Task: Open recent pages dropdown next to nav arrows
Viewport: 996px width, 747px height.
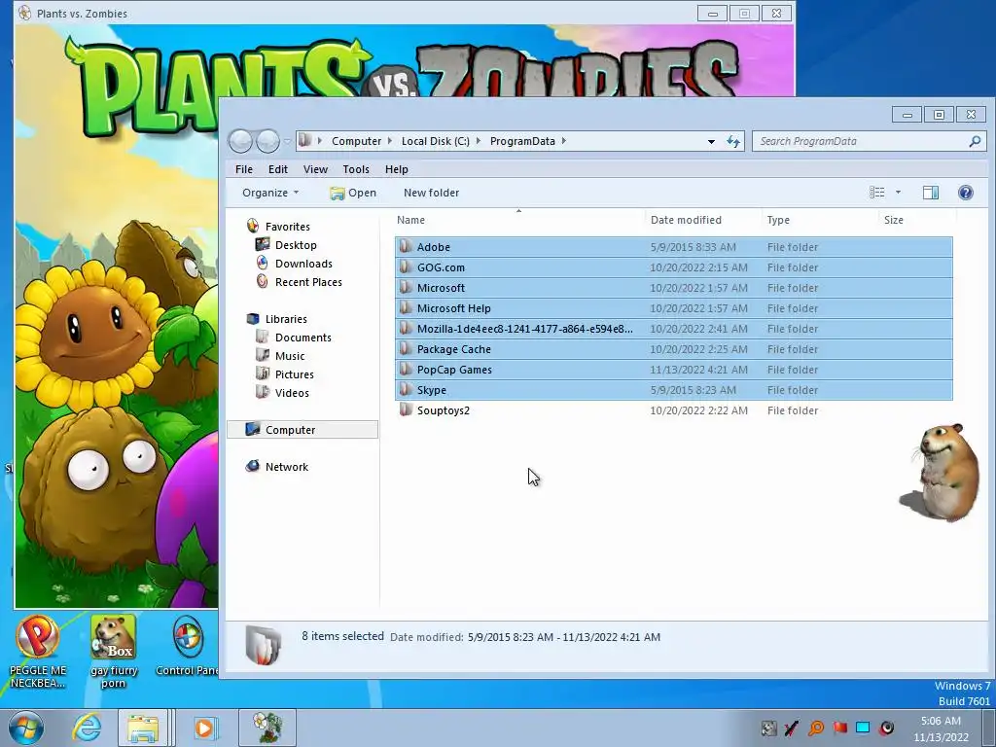Action: (287, 141)
